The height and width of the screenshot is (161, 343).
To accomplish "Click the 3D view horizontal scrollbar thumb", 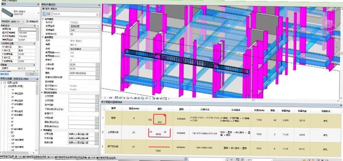I will click(253, 100).
